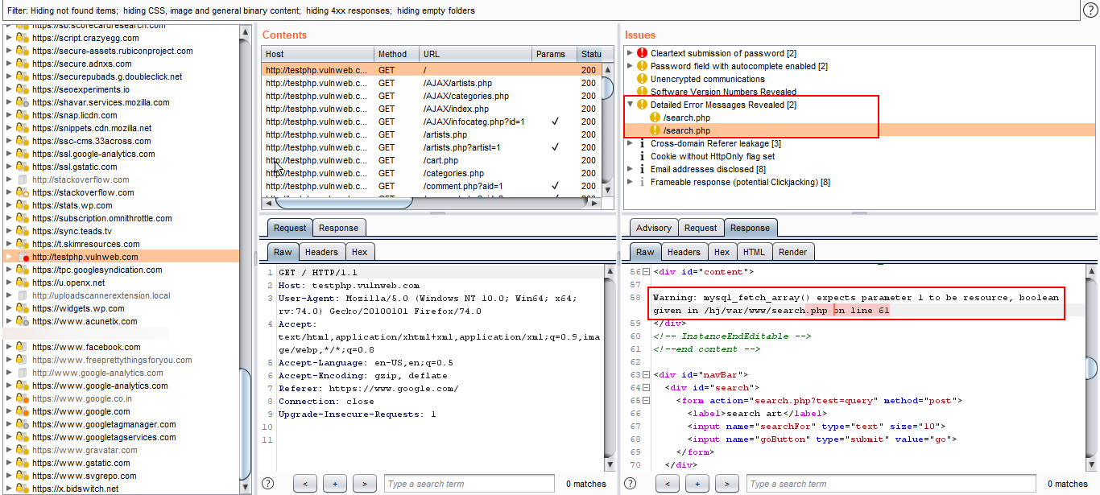Viewport: 1100px width, 495px height.
Task: Click previous match button in Response search
Action: coord(668,484)
